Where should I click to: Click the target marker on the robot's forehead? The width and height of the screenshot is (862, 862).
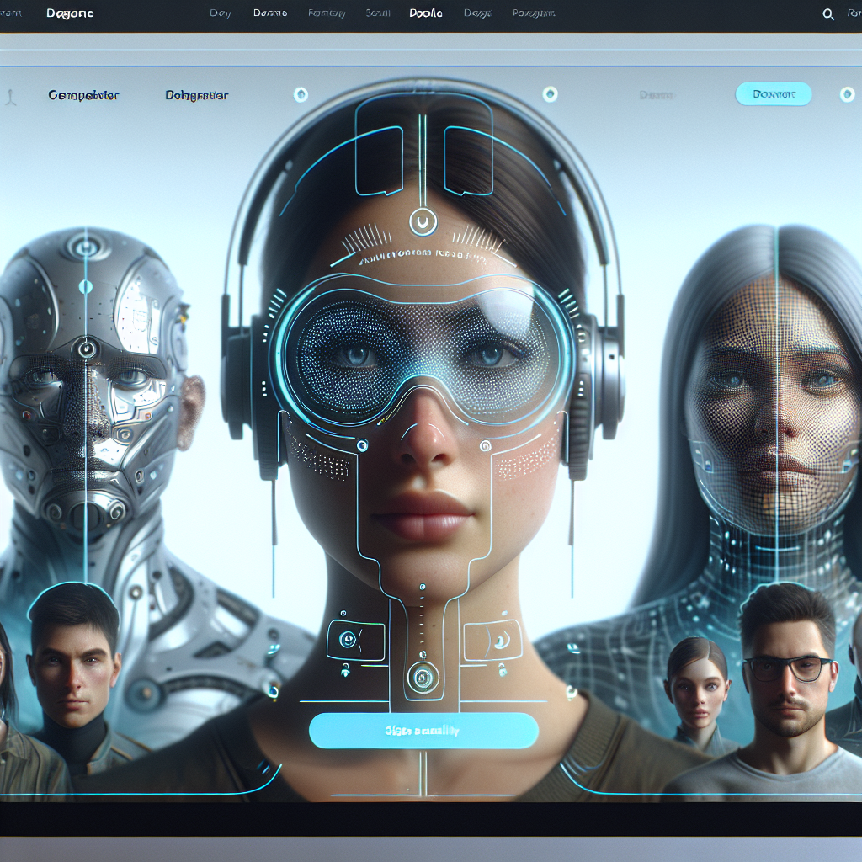(x=86, y=349)
